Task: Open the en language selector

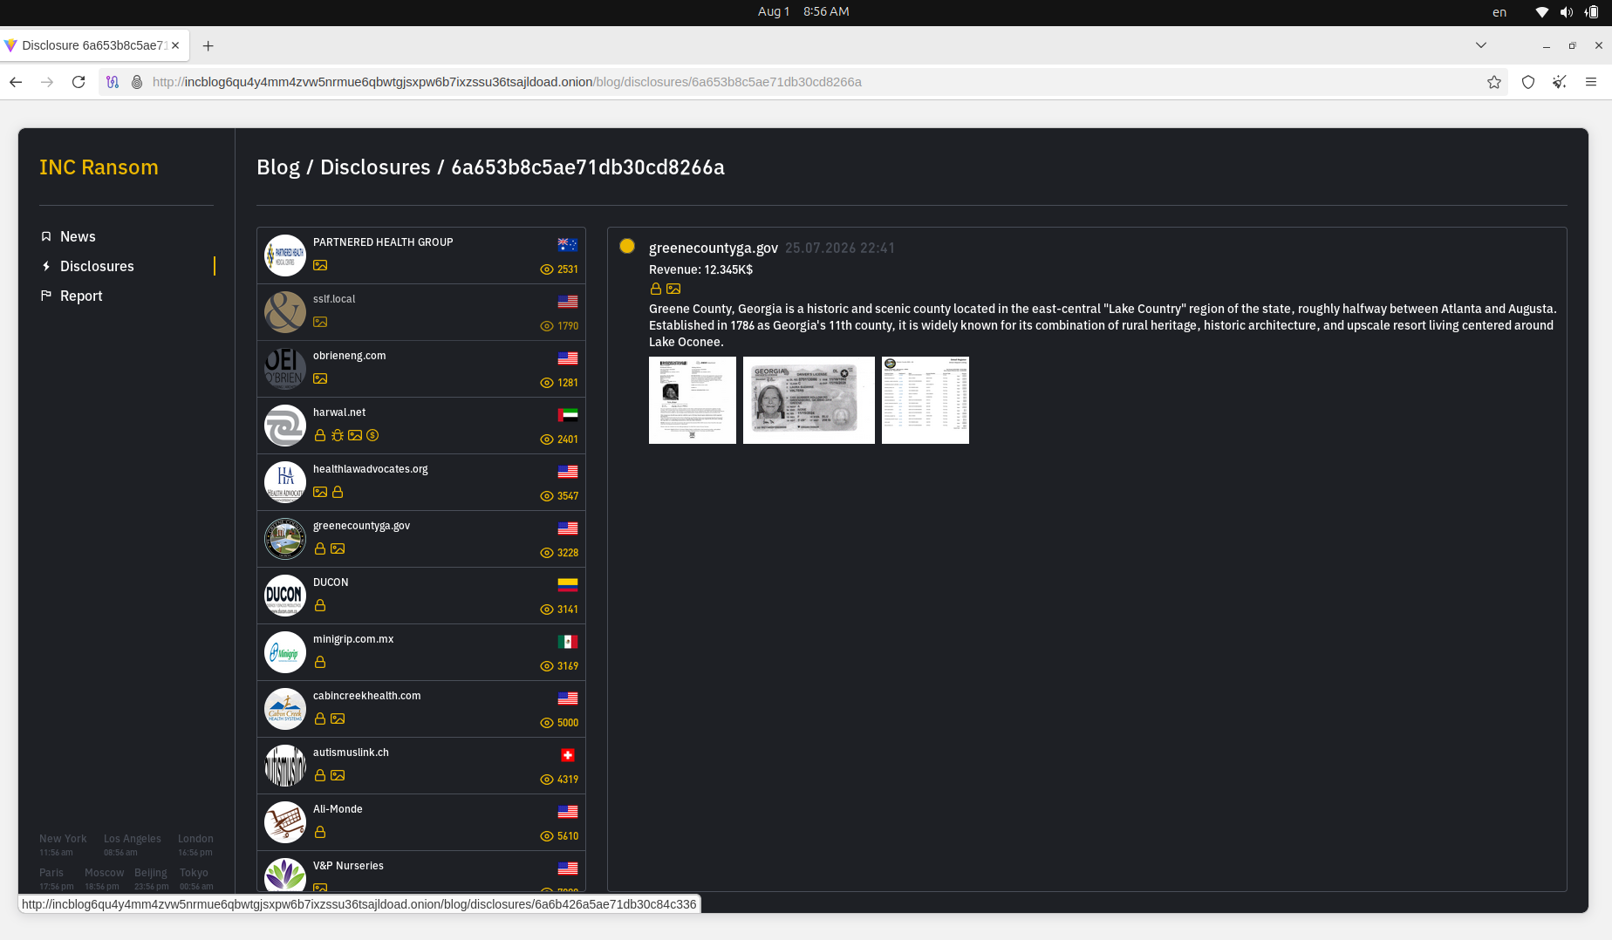Action: (1499, 12)
